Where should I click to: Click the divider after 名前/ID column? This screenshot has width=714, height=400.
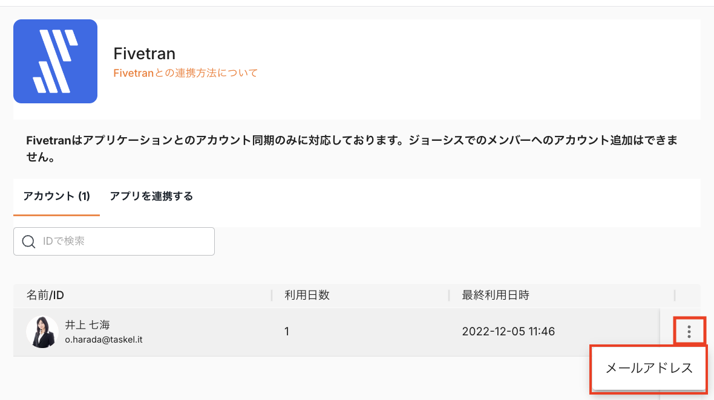pyautogui.click(x=272, y=295)
